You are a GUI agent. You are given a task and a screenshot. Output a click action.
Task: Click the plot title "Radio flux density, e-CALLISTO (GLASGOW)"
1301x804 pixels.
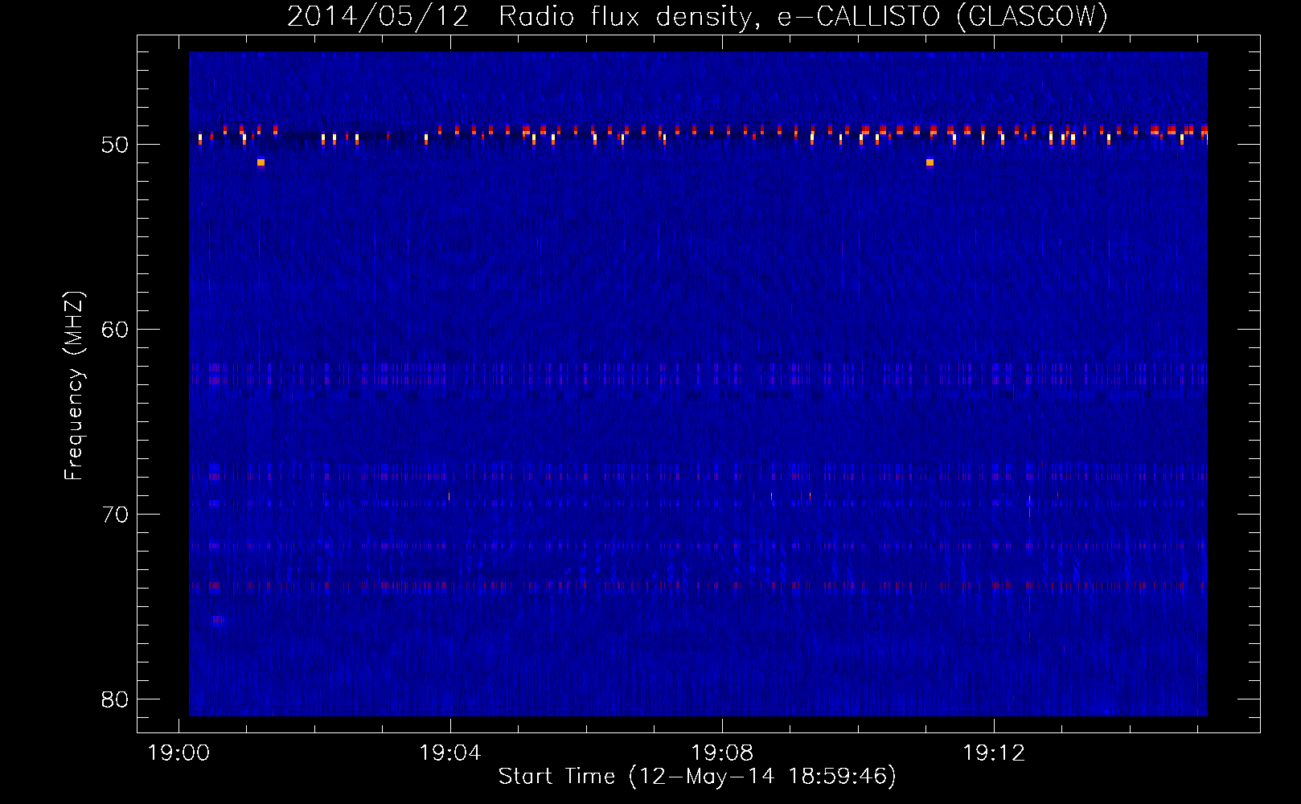click(x=802, y=16)
